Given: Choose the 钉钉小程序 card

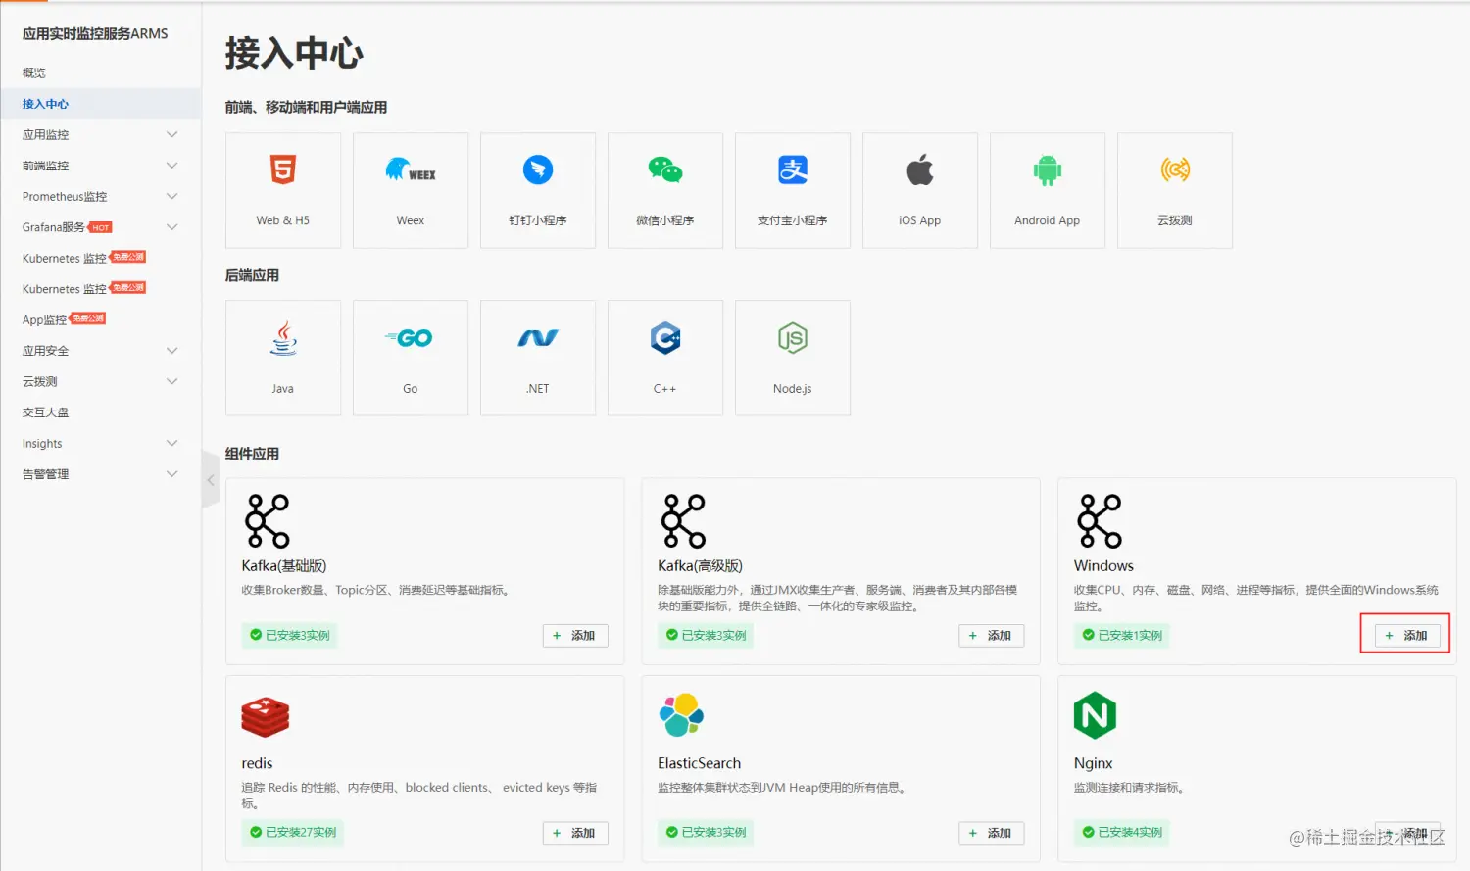Looking at the screenshot, I should pos(538,190).
